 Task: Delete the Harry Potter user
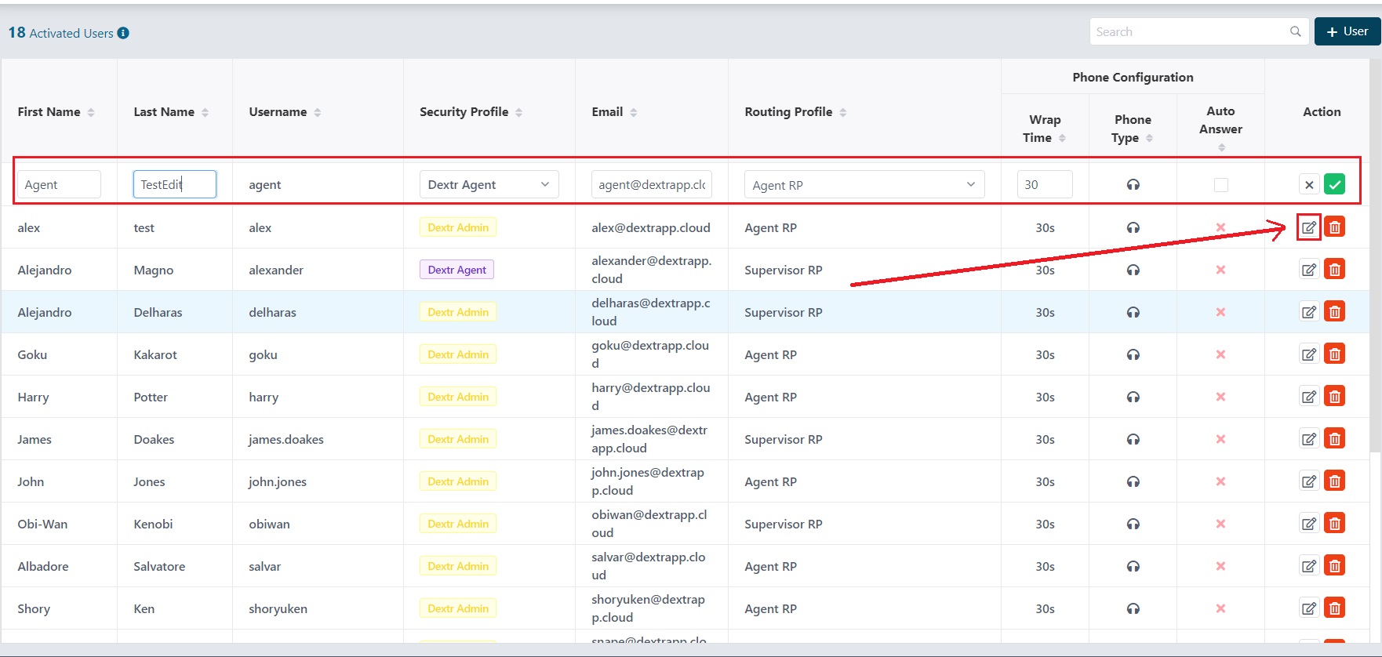click(1334, 397)
